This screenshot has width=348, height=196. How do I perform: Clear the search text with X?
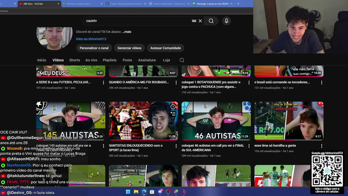tap(200, 21)
